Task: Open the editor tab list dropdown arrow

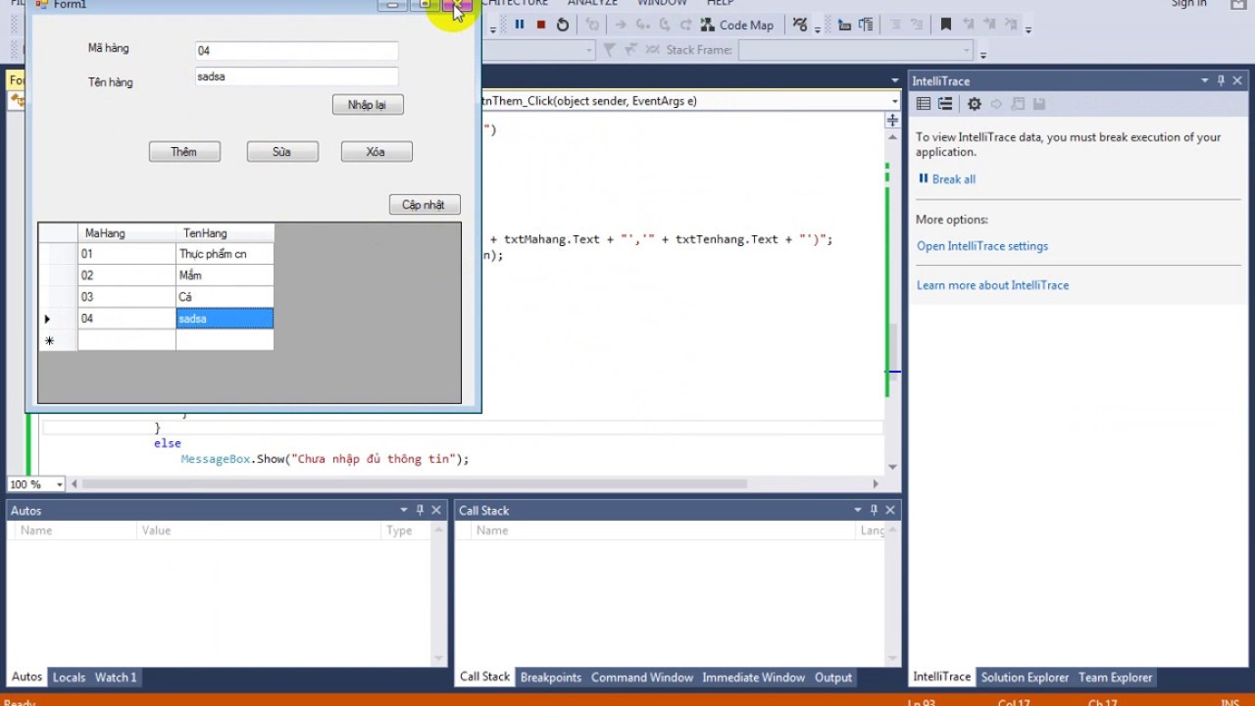Action: click(x=894, y=80)
